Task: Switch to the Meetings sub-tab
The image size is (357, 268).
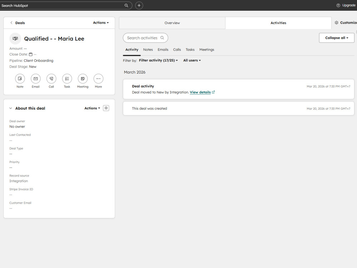Action: [207, 50]
